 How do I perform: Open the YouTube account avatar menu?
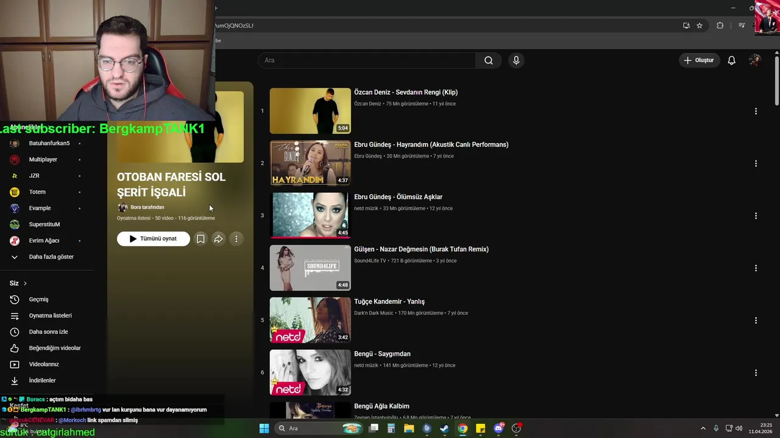tap(755, 60)
